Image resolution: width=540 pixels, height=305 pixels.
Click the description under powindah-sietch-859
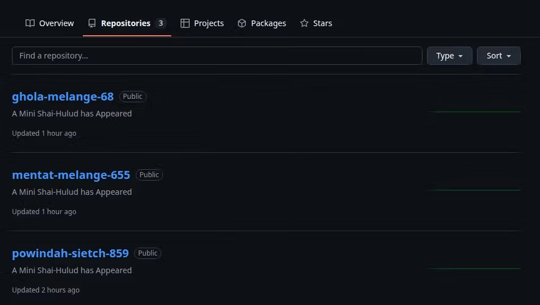coord(72,270)
